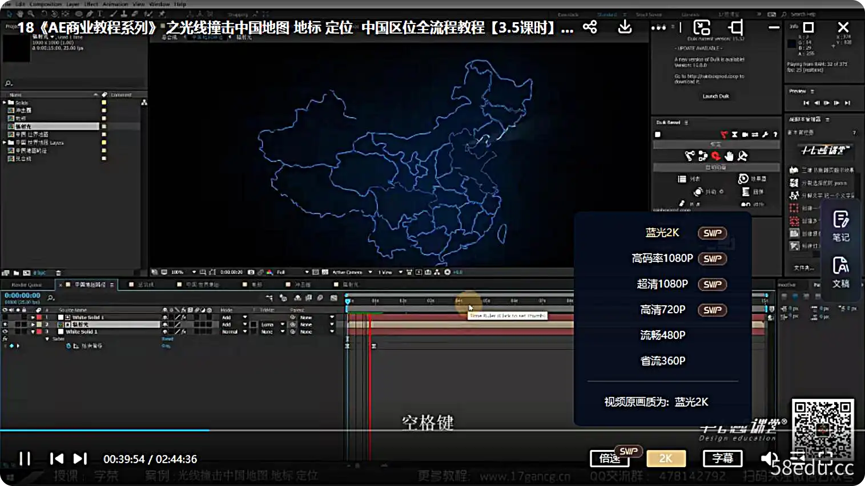Go to first frame in AE Preview panel
The height and width of the screenshot is (486, 865).
(806, 103)
